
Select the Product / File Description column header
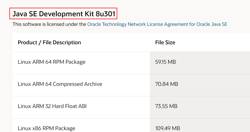pos(50,42)
